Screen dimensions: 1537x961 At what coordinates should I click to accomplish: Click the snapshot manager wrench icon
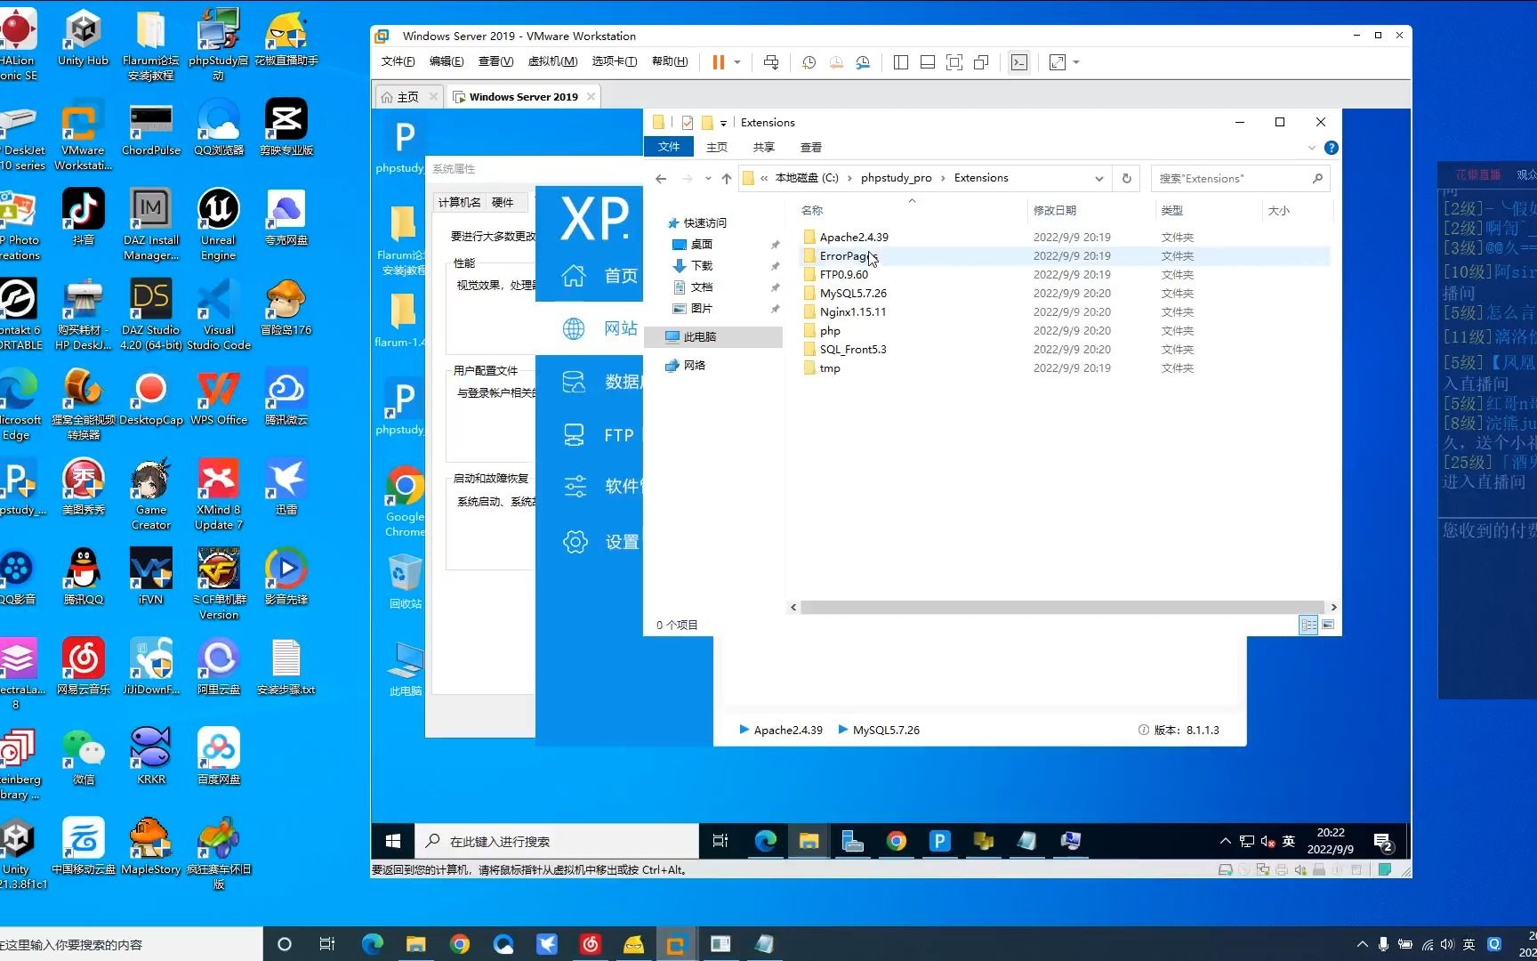click(863, 61)
